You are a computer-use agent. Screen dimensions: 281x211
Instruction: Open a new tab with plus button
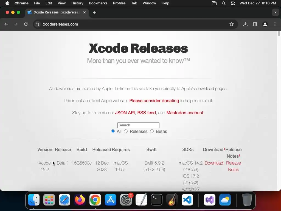94,12
